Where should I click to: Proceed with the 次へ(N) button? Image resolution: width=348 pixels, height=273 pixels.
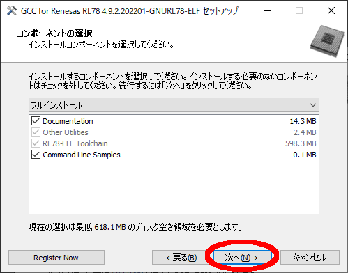(242, 258)
